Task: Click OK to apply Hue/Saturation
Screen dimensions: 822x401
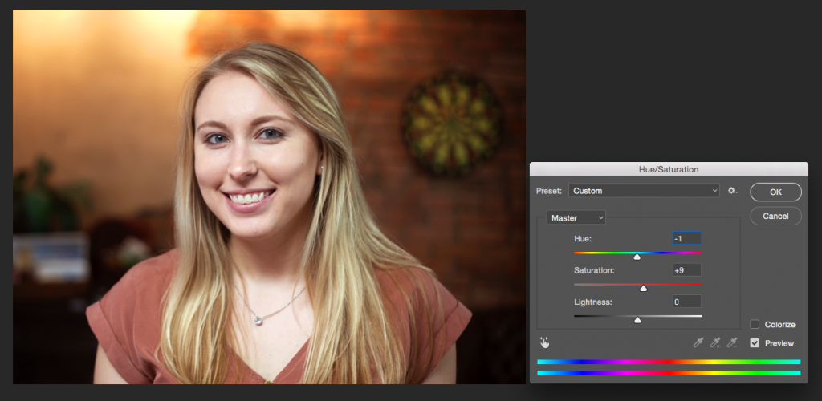Action: 775,192
